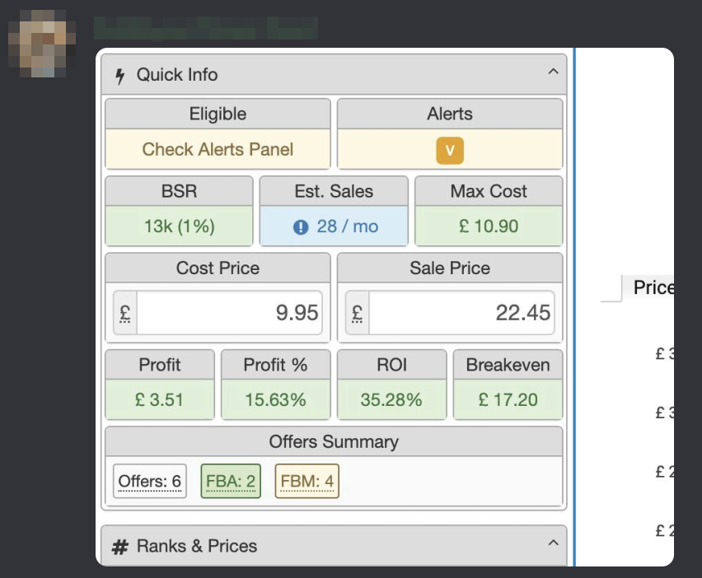The width and height of the screenshot is (702, 578).
Task: Click the orange V alert badge
Action: pyautogui.click(x=450, y=151)
